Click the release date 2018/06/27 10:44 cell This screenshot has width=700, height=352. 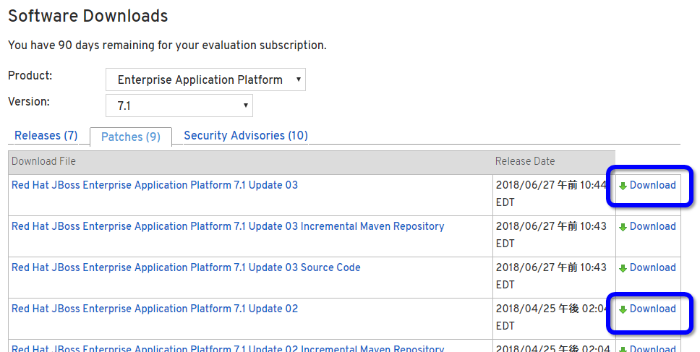pos(554,194)
